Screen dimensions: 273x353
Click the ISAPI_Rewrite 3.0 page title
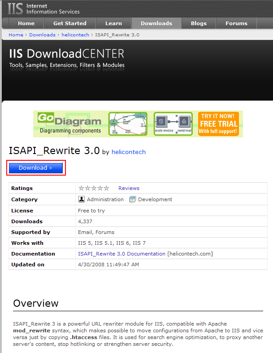(54, 150)
